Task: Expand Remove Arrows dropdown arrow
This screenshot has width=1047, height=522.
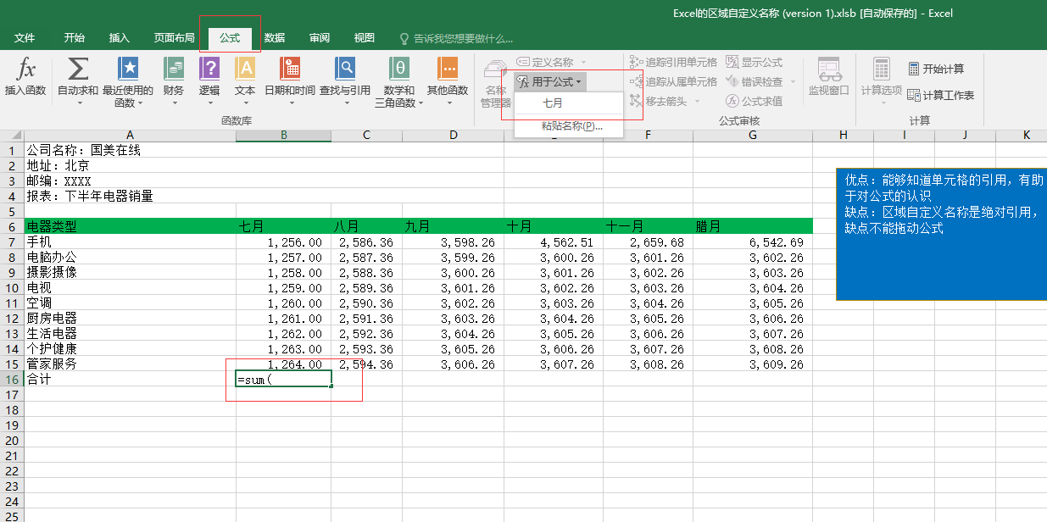Action: (697, 102)
